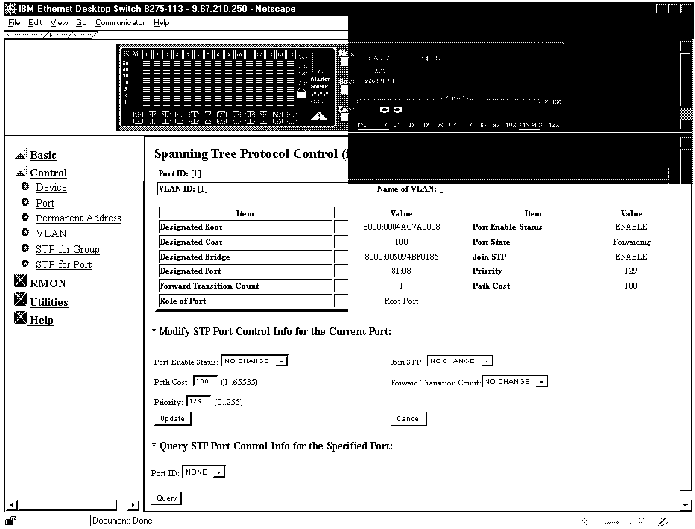Open the Port Enable Status dropdown
This screenshot has height=529, width=695.
tap(281, 361)
